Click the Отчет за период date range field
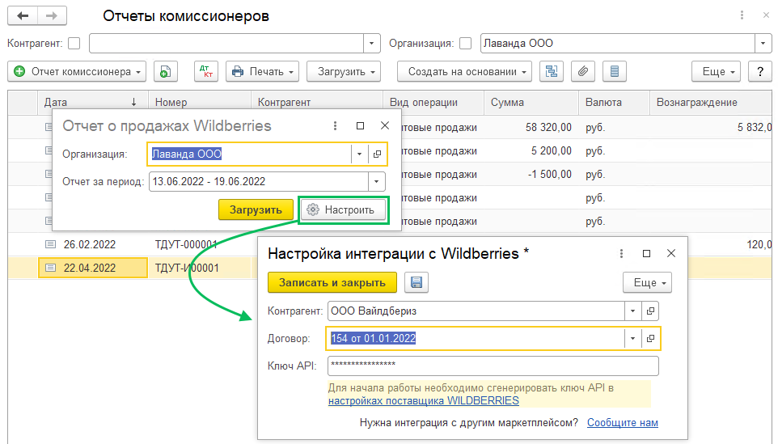 [x=259, y=182]
